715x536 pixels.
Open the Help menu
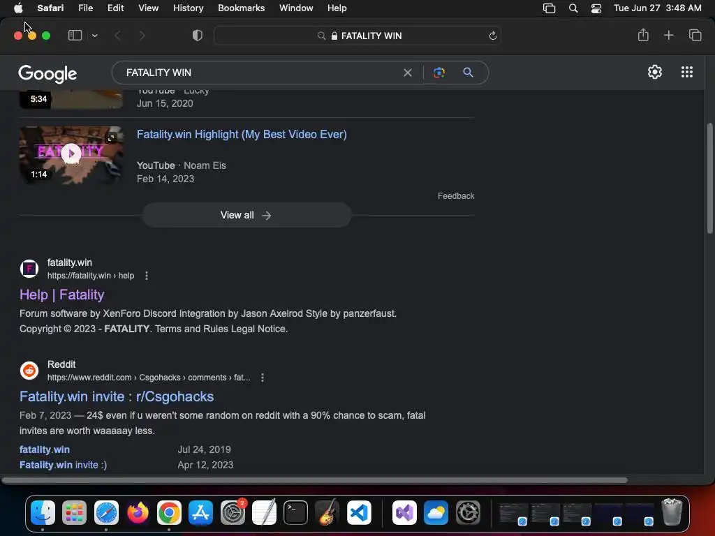pyautogui.click(x=337, y=8)
